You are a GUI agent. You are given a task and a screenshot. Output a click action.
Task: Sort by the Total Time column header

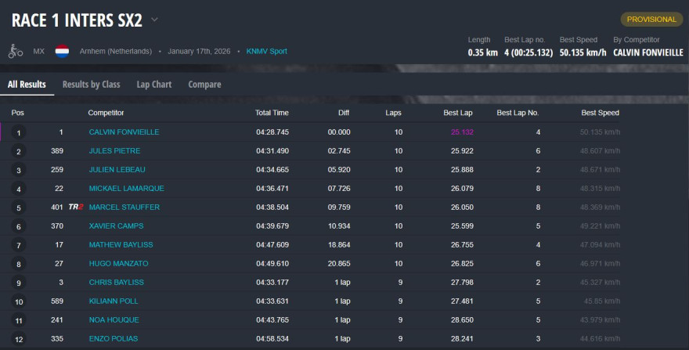(x=272, y=113)
